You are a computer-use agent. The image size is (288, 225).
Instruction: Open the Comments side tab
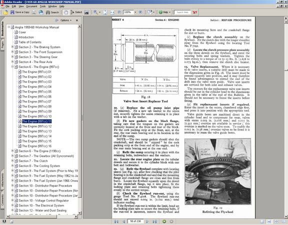click(x=2, y=200)
